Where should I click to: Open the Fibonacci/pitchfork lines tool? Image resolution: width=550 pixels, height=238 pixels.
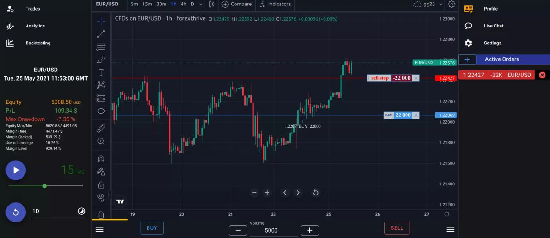pyautogui.click(x=101, y=46)
